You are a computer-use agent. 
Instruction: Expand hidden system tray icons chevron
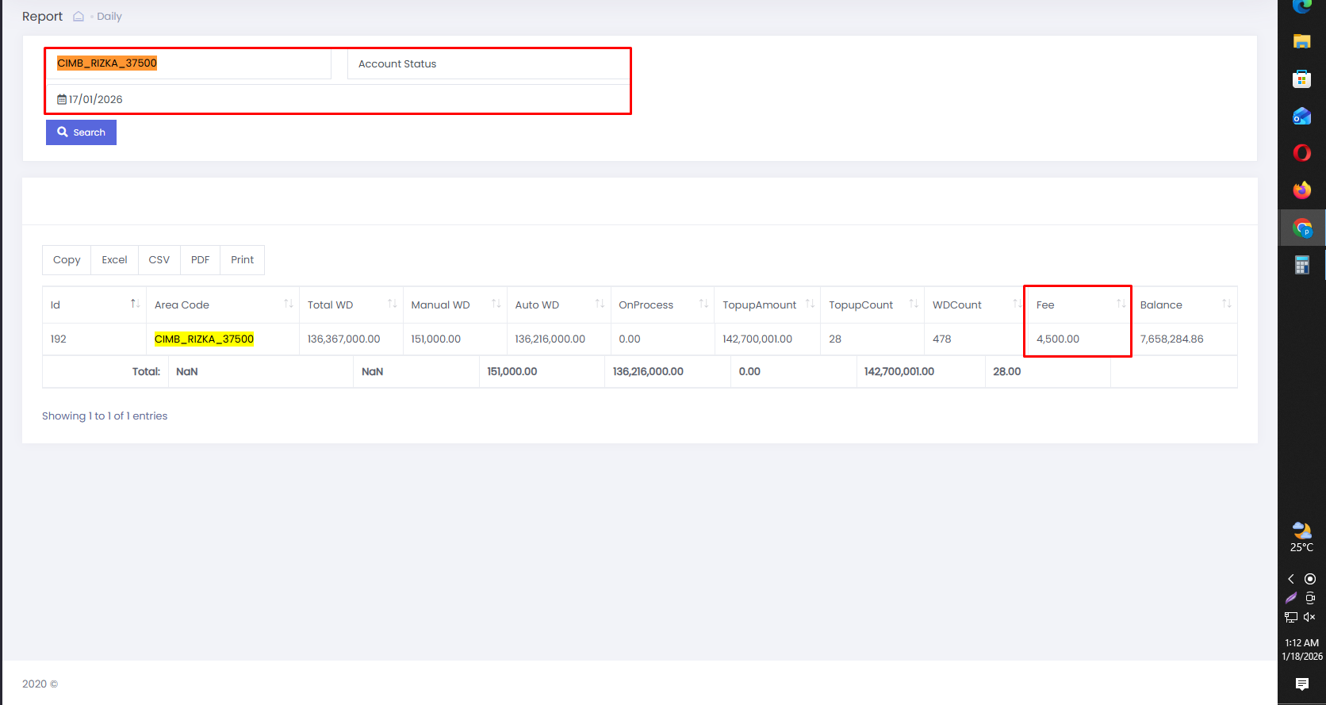(1291, 579)
